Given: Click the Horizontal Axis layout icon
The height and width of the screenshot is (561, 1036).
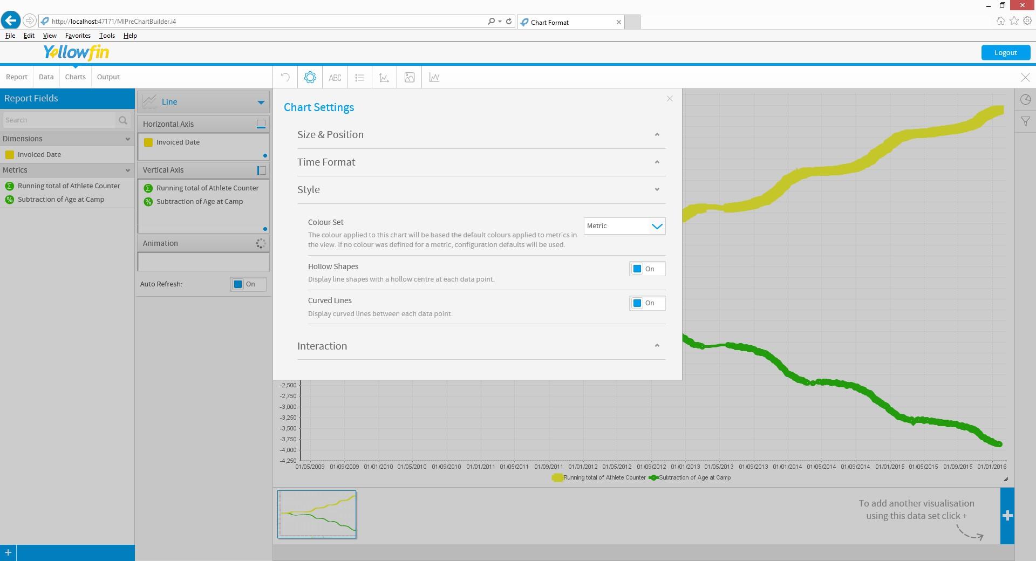Looking at the screenshot, I should coord(261,124).
